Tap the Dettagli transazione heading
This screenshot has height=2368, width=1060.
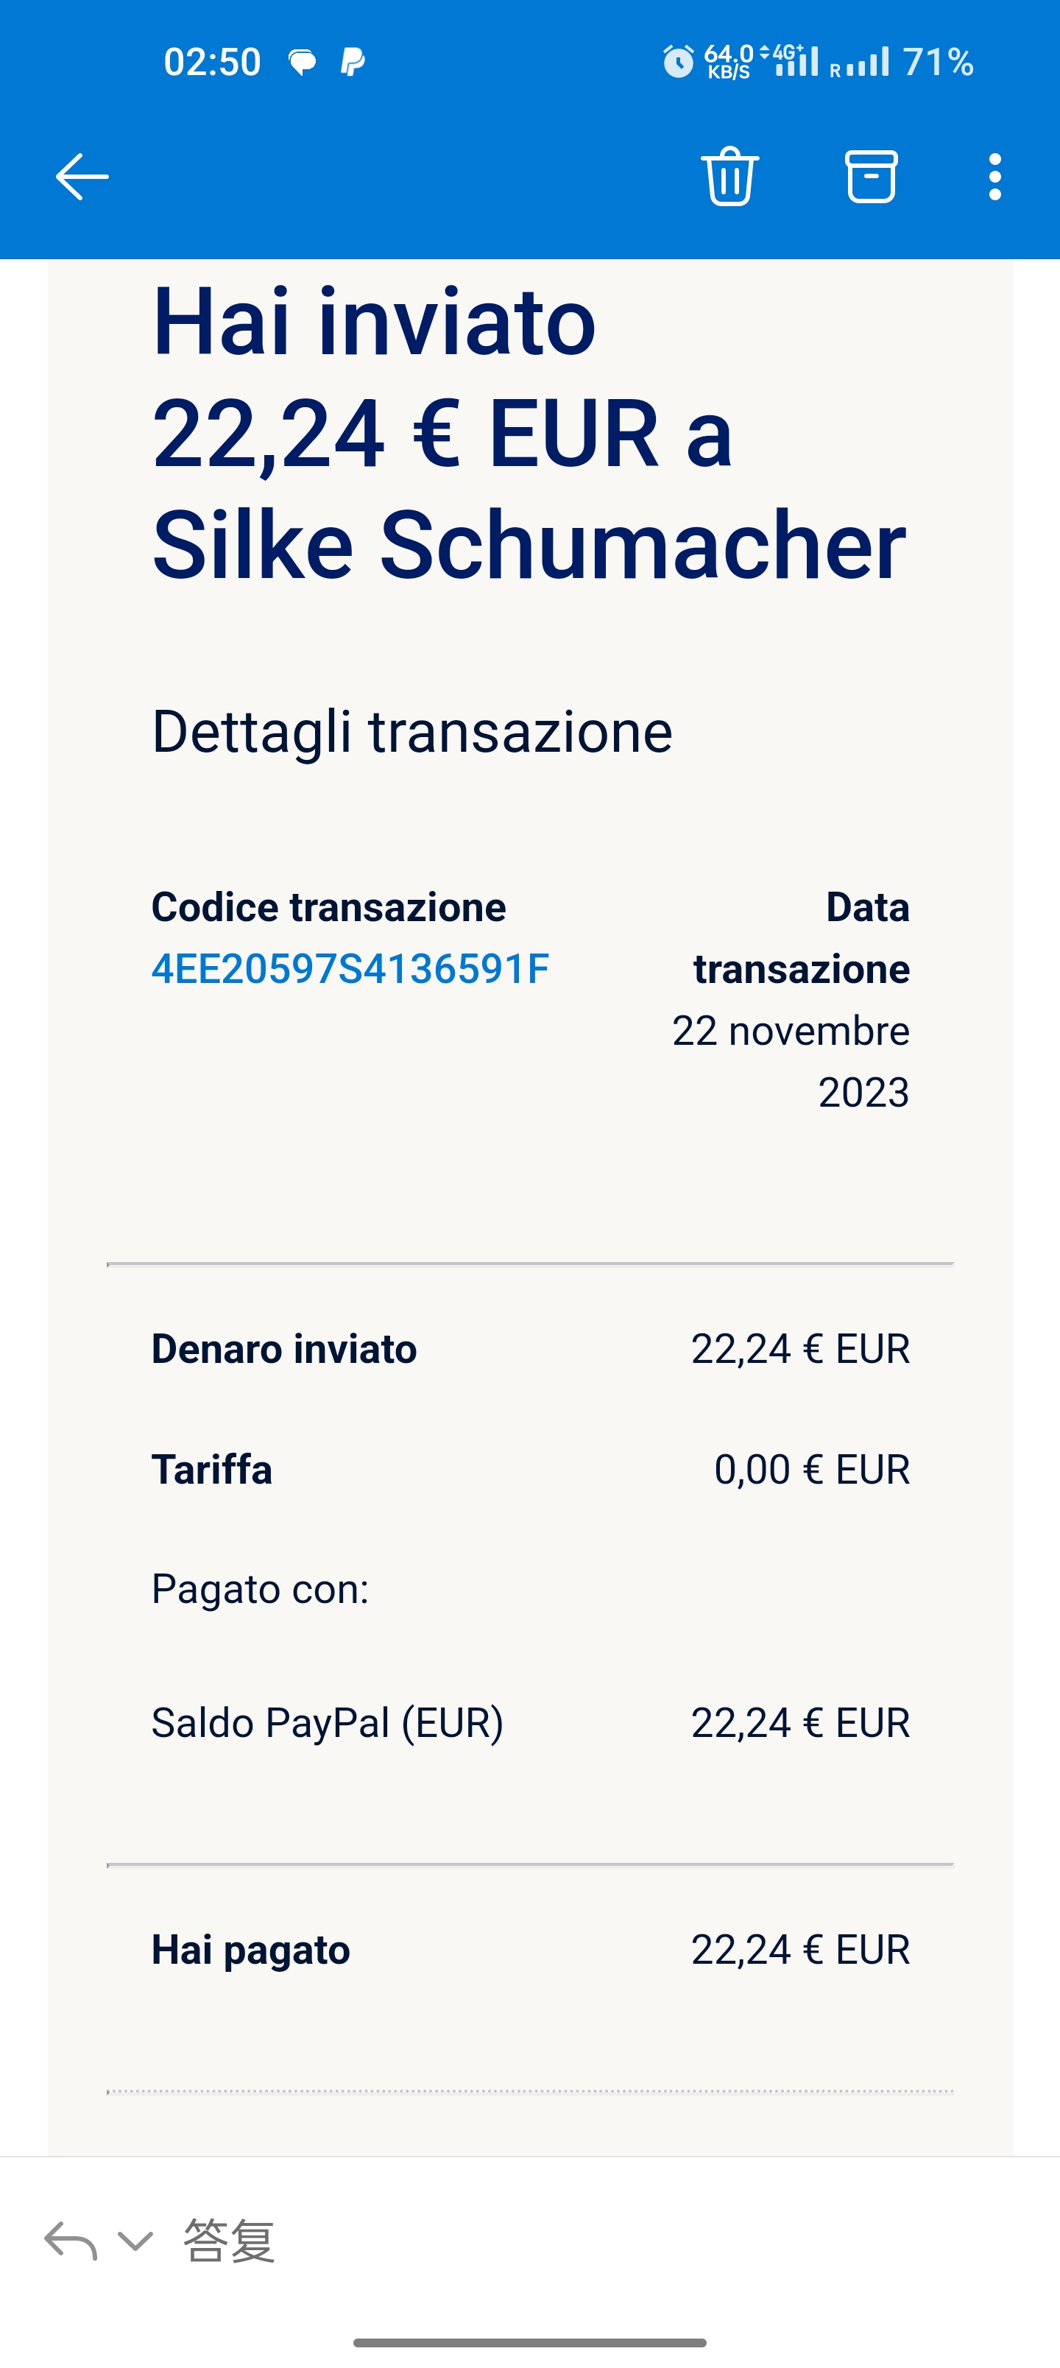(412, 732)
